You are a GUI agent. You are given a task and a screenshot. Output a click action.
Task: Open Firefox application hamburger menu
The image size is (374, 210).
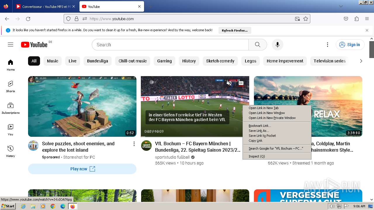pos(367,19)
